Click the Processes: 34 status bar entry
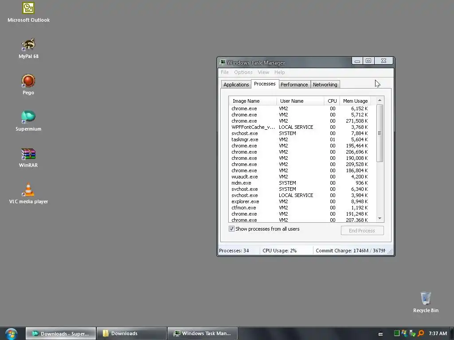 coord(239,251)
